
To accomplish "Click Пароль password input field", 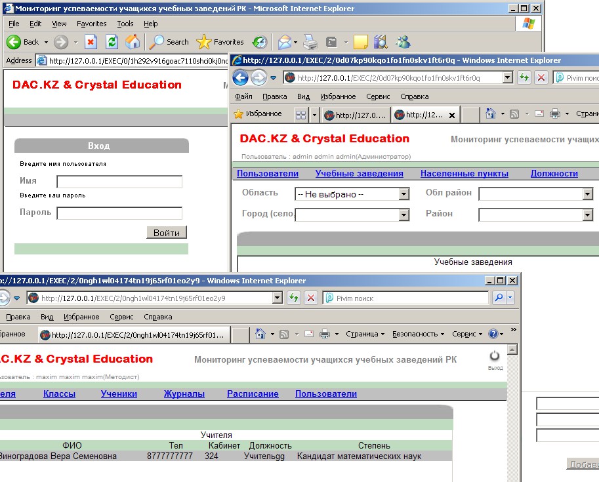I will pyautogui.click(x=119, y=213).
